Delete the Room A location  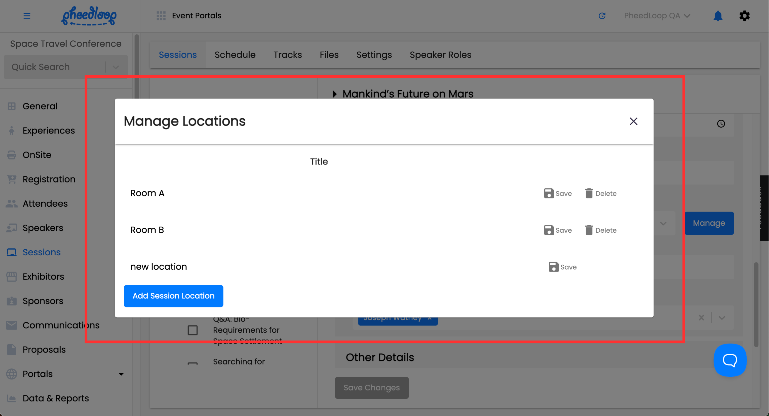(x=601, y=193)
